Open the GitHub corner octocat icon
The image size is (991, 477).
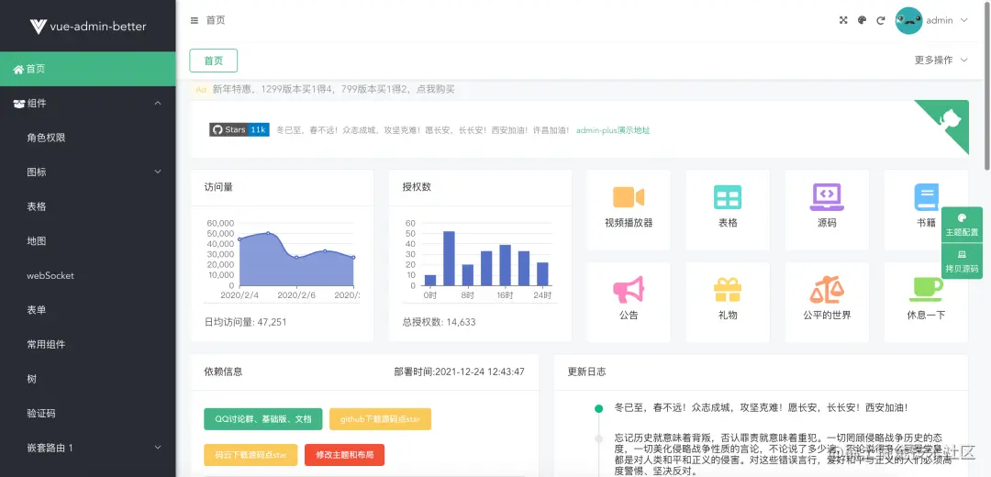pyautogui.click(x=950, y=118)
